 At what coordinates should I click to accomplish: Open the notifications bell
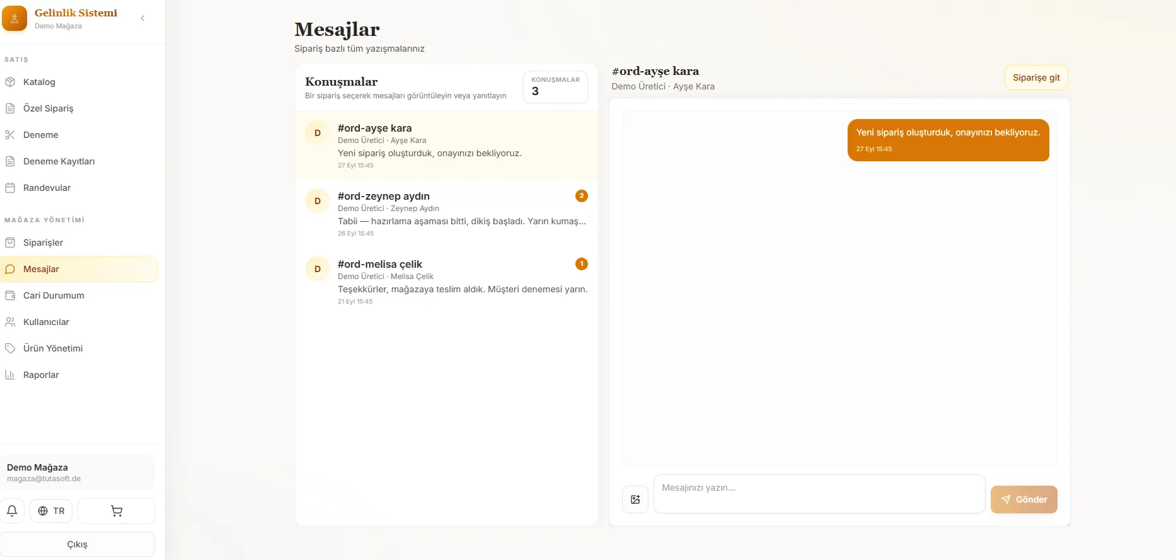(x=12, y=511)
